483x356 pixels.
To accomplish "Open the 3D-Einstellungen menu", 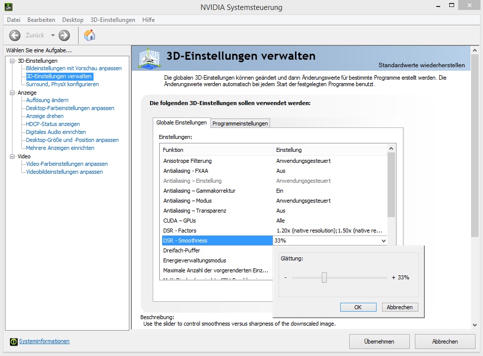I will click(x=113, y=20).
